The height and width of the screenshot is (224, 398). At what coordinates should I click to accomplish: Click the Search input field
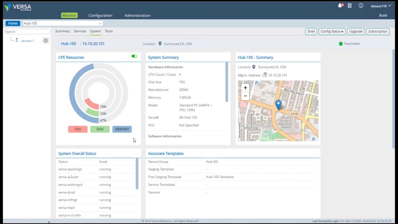[27, 31]
